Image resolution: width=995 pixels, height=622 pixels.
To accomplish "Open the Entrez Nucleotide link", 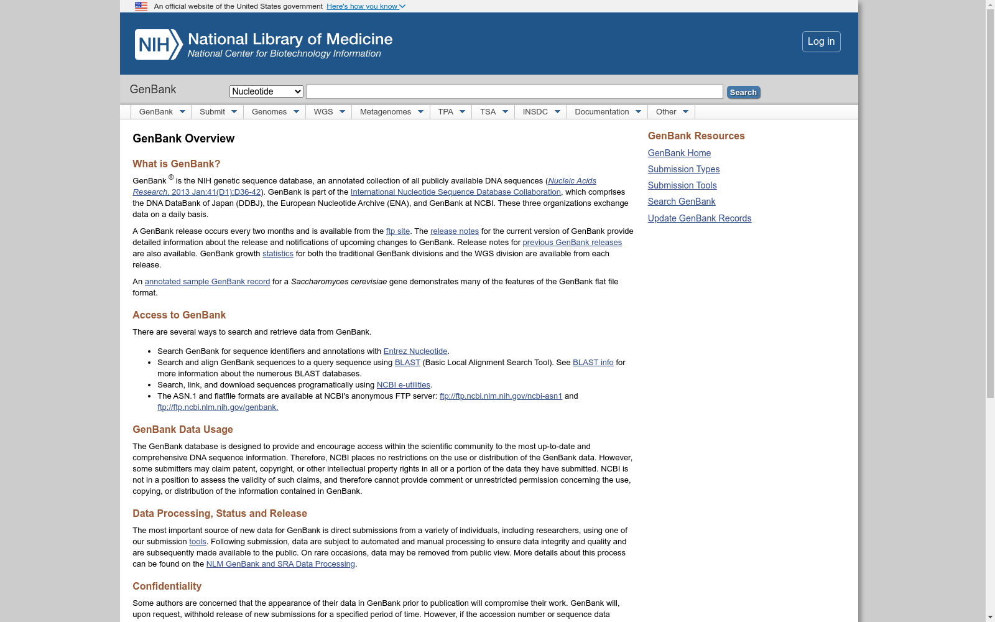I will click(x=415, y=351).
